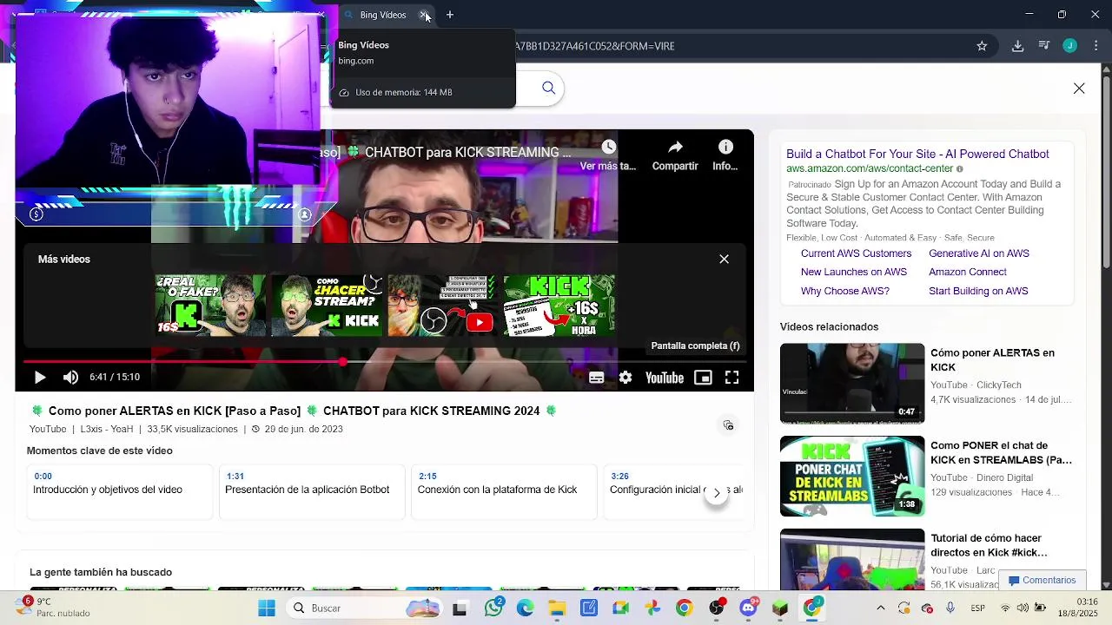Screen dimensions: 1112x625
Task: Mute the video with the speaker icon
Action: click(70, 378)
